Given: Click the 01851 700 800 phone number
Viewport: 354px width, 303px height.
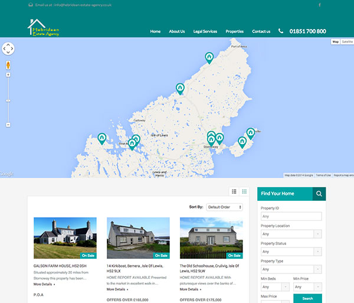Looking at the screenshot, I should 307,31.
